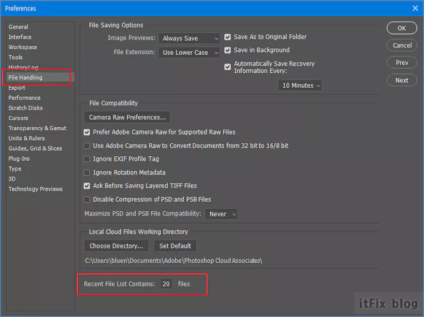Open Technology Previews category

[36, 189]
